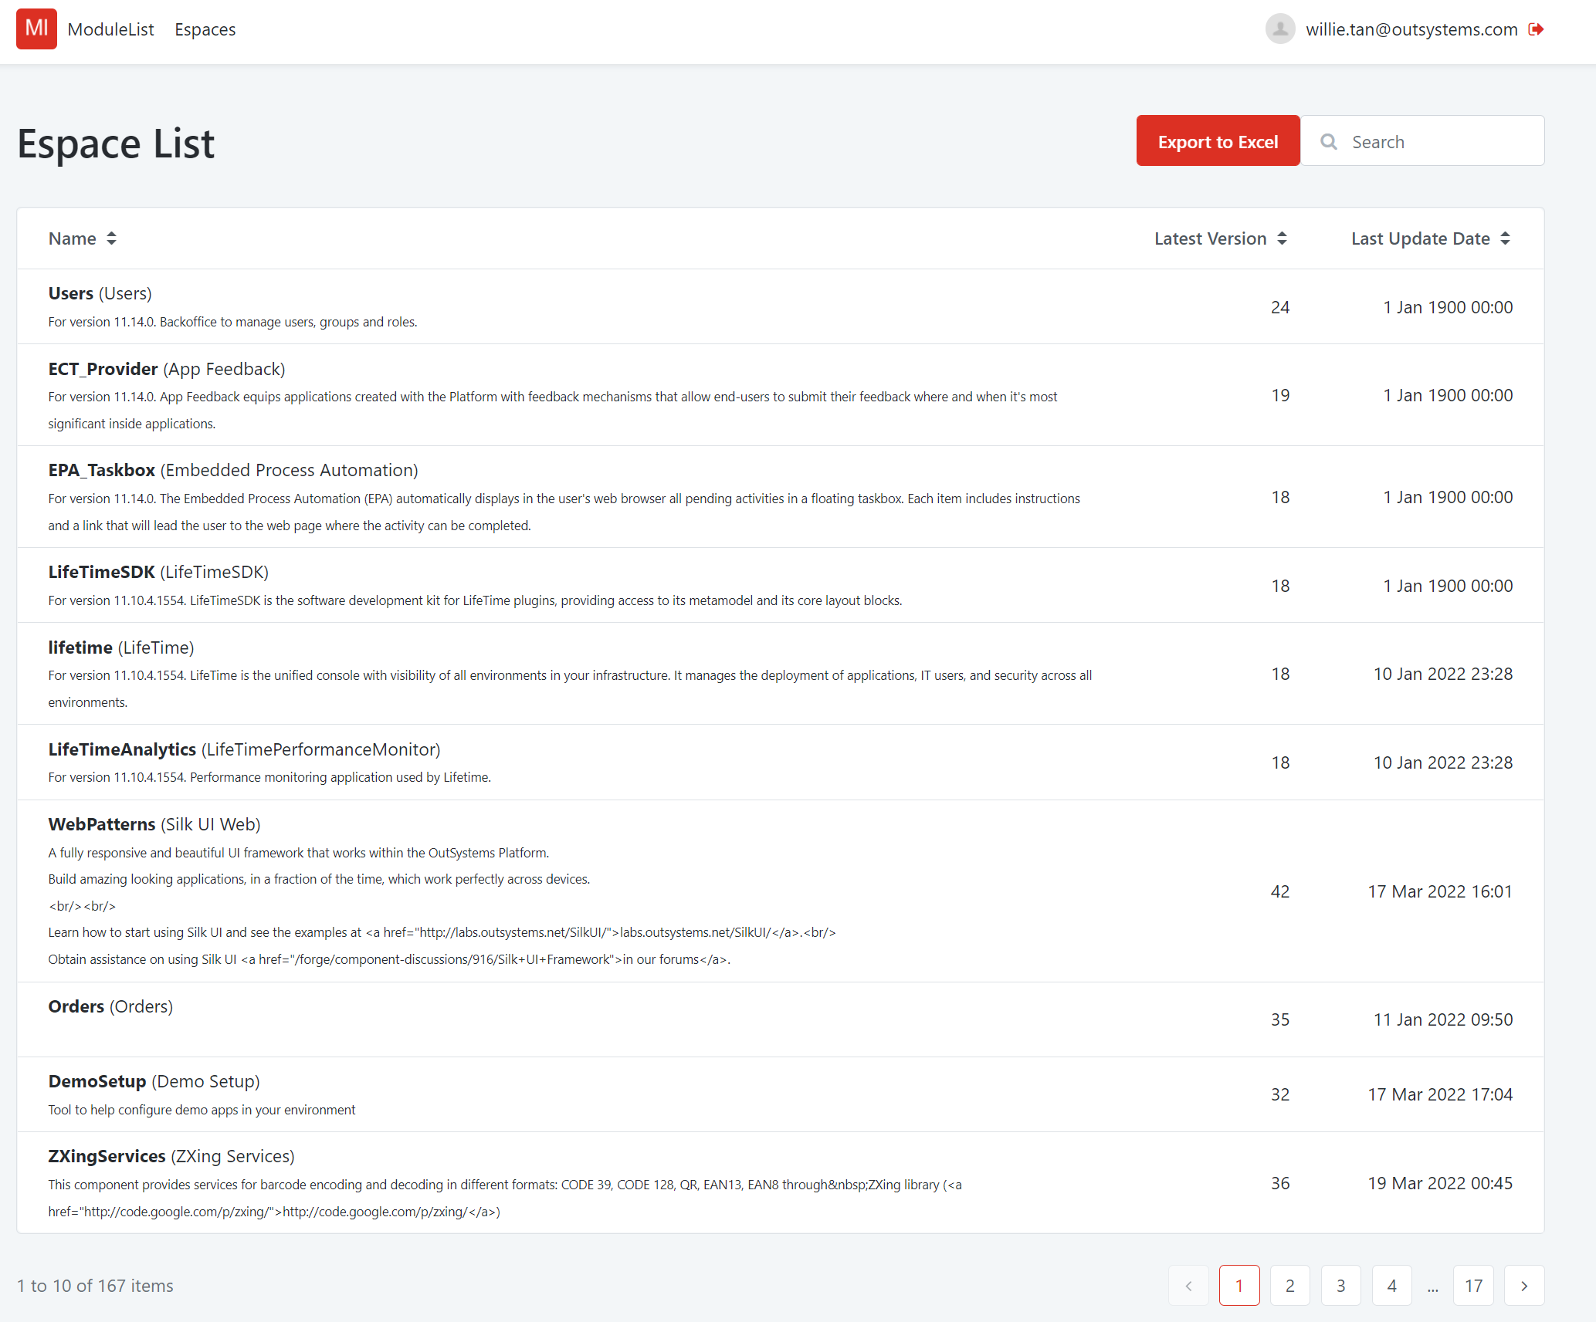1596x1322 pixels.
Task: Click the previous page chevron arrow
Action: [1188, 1285]
